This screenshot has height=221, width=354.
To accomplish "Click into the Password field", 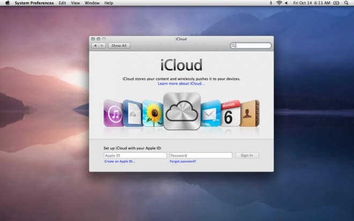I will 201,155.
